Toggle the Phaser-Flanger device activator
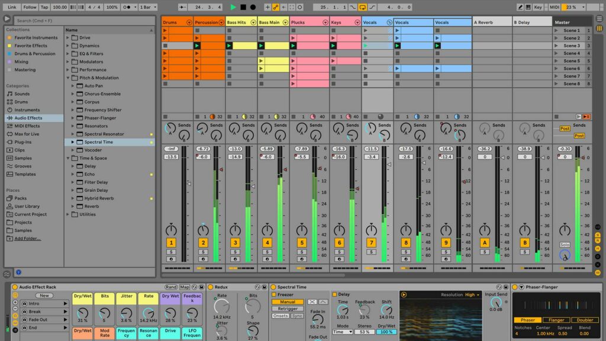 (514, 287)
